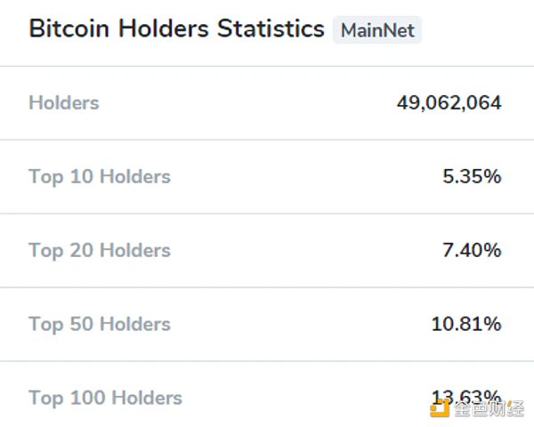Select the Holders row label
This screenshot has width=534, height=427.
point(64,102)
